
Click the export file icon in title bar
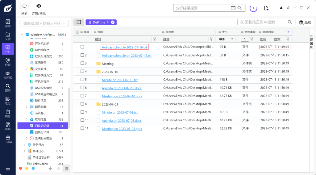(x=266, y=8)
